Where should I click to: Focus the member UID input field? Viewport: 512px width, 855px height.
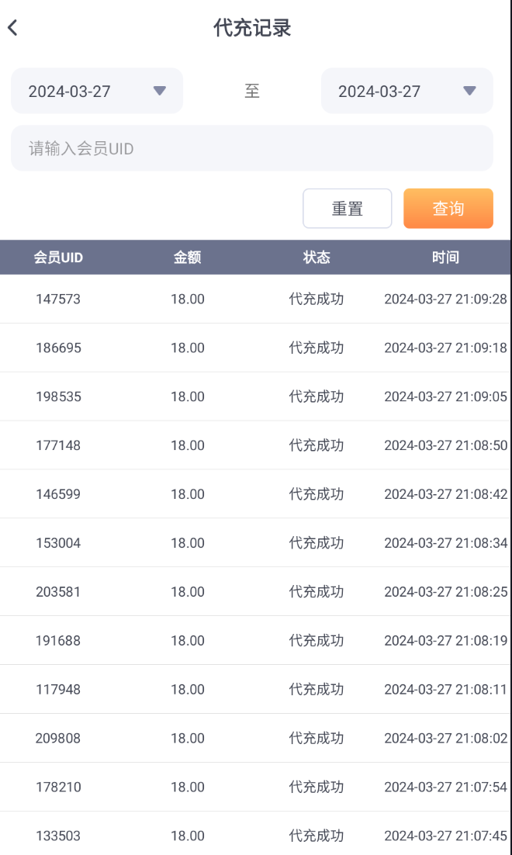(x=251, y=148)
